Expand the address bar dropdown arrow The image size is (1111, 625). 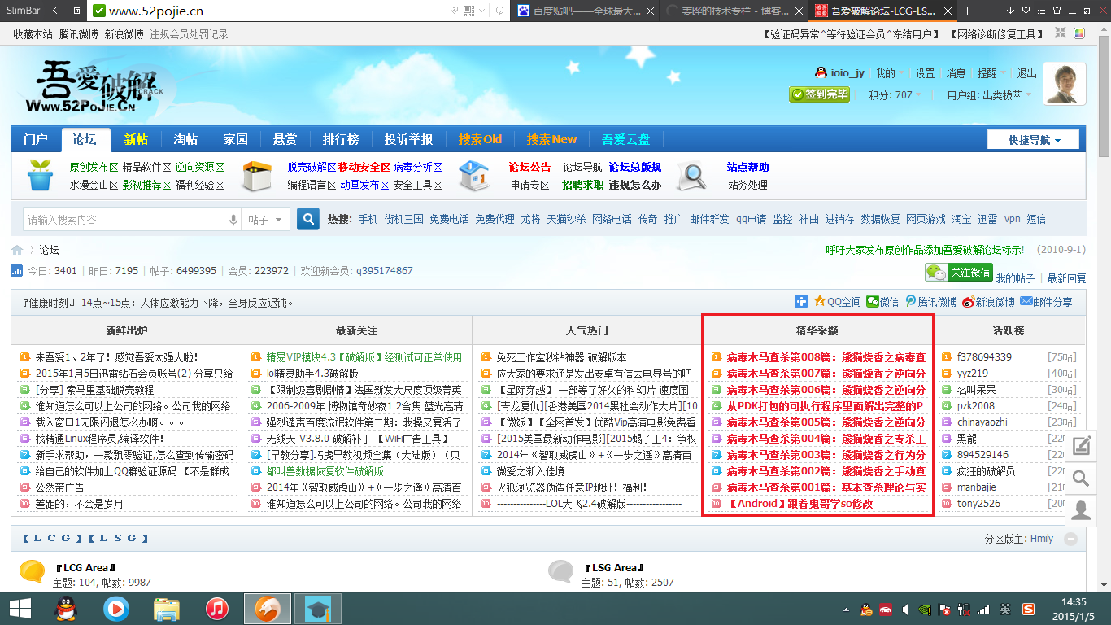[x=482, y=11]
